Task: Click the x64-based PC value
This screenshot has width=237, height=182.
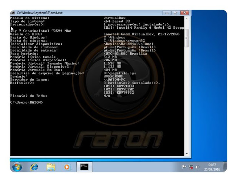Action: (117, 21)
